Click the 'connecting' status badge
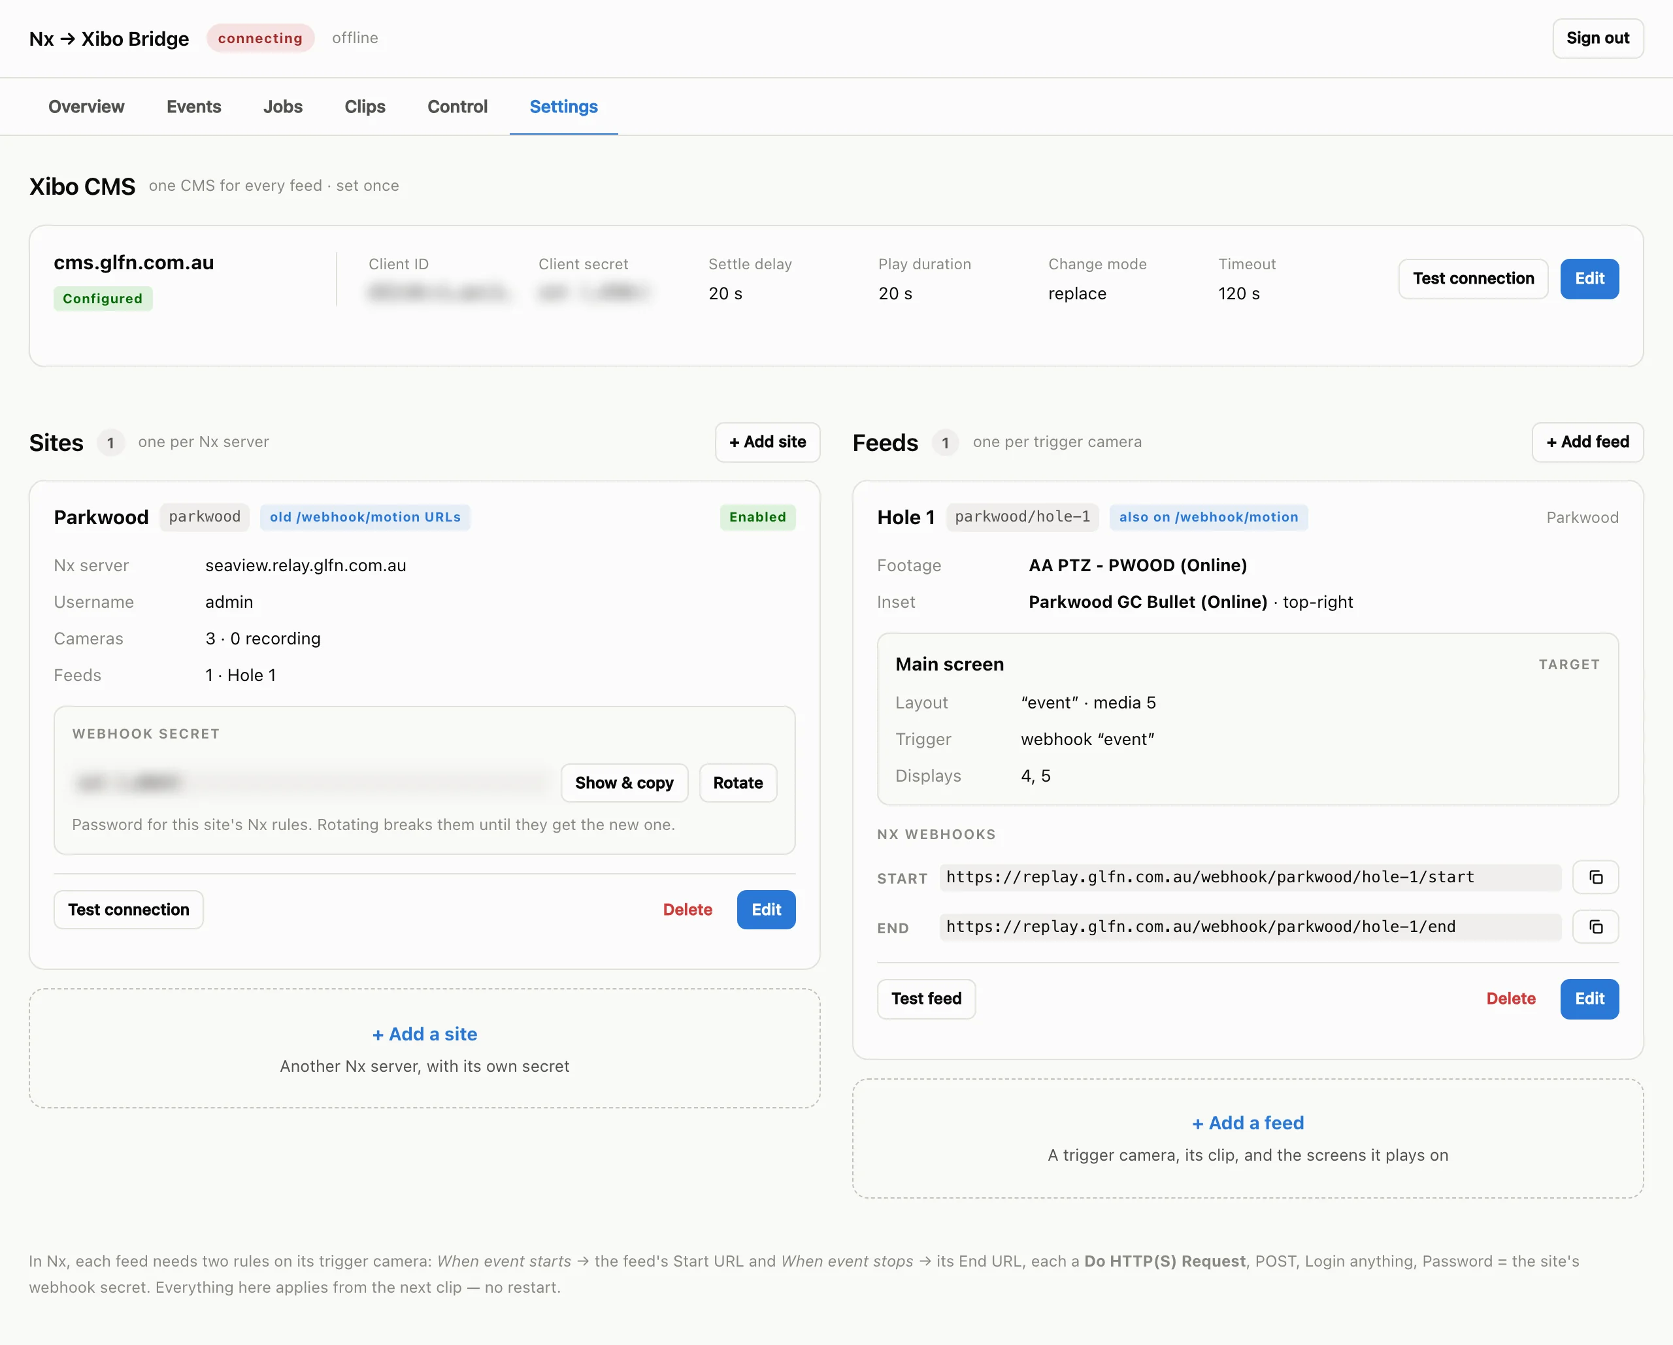 260,38
